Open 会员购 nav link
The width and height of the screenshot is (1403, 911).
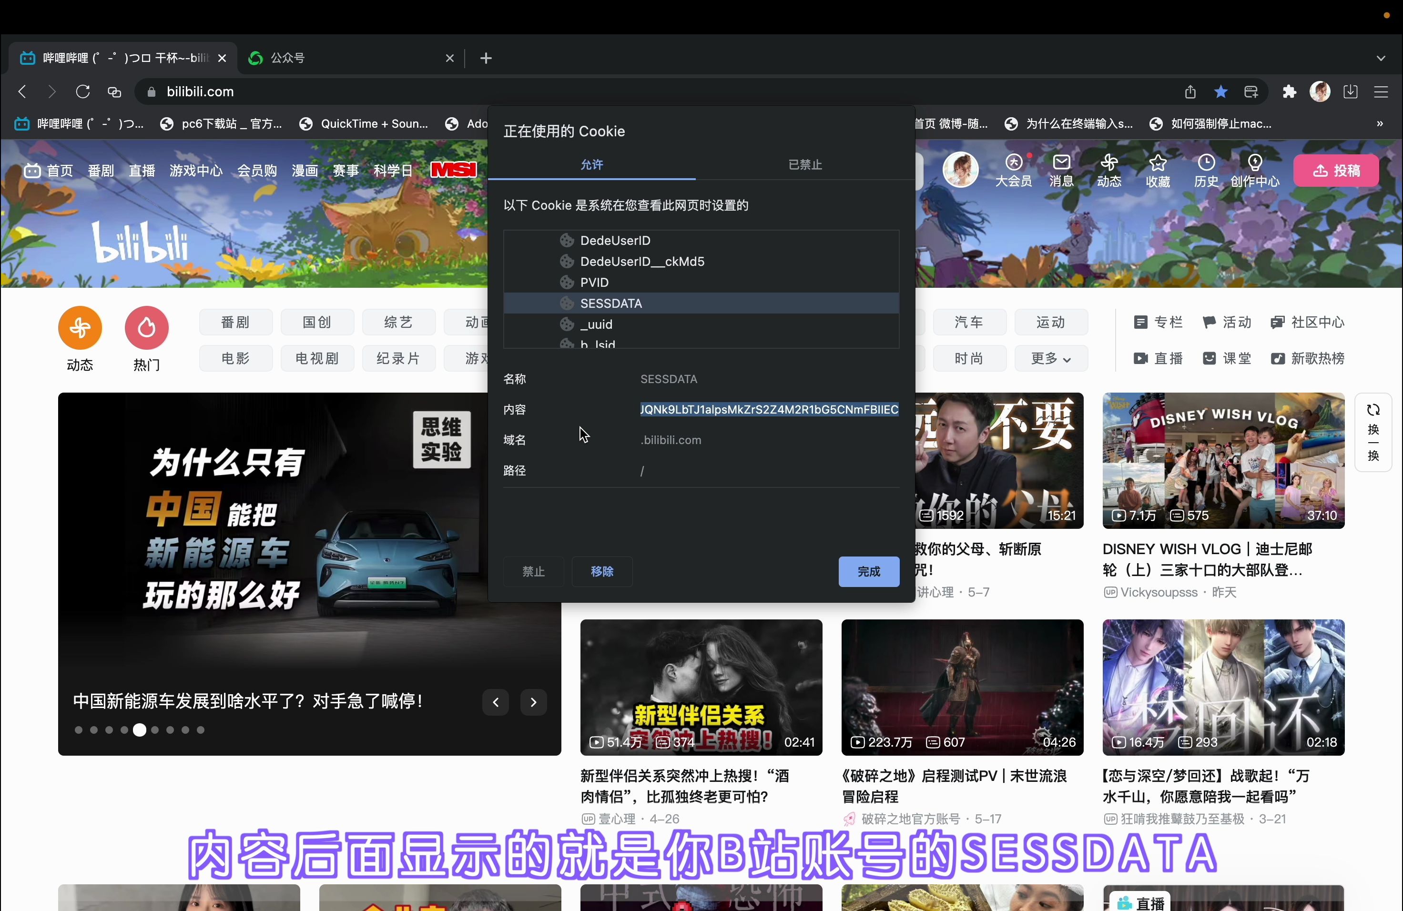(257, 171)
